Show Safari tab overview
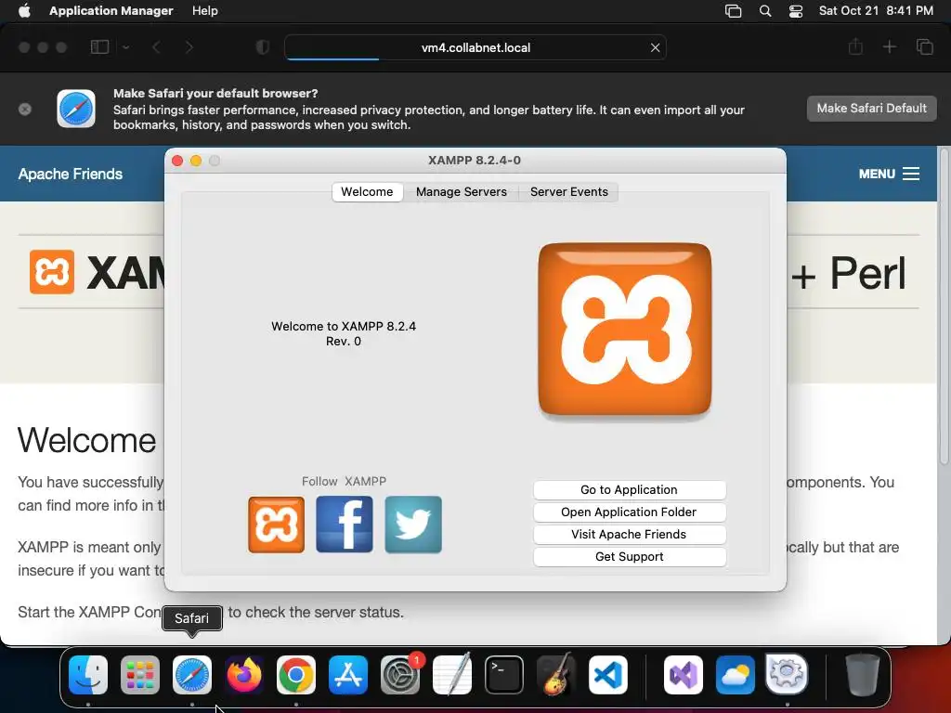 pos(924,46)
